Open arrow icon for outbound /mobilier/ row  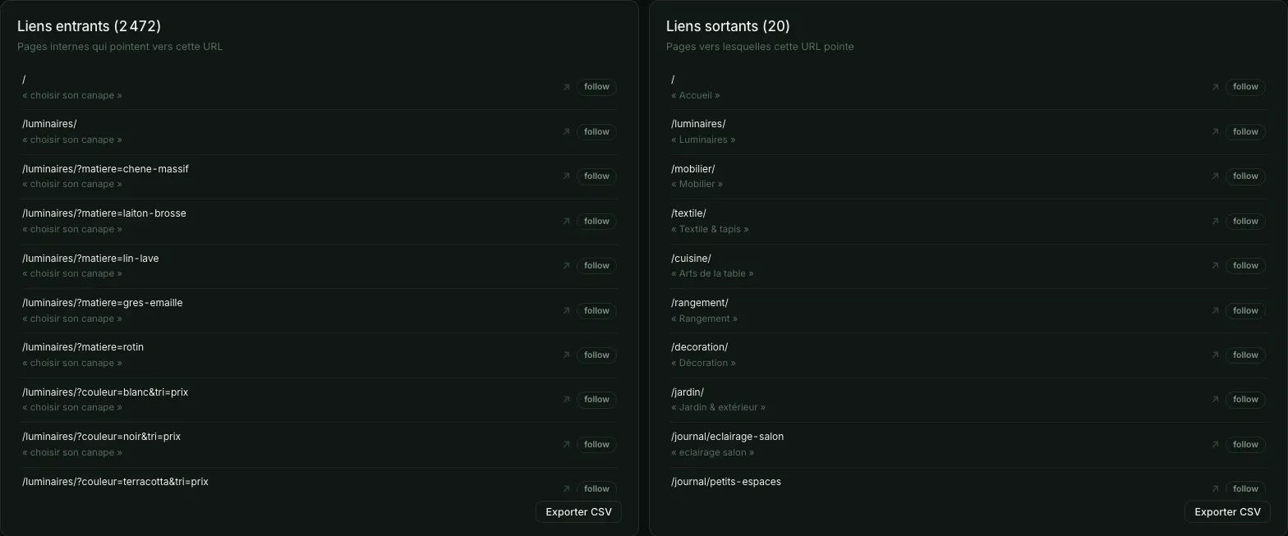click(x=1215, y=176)
